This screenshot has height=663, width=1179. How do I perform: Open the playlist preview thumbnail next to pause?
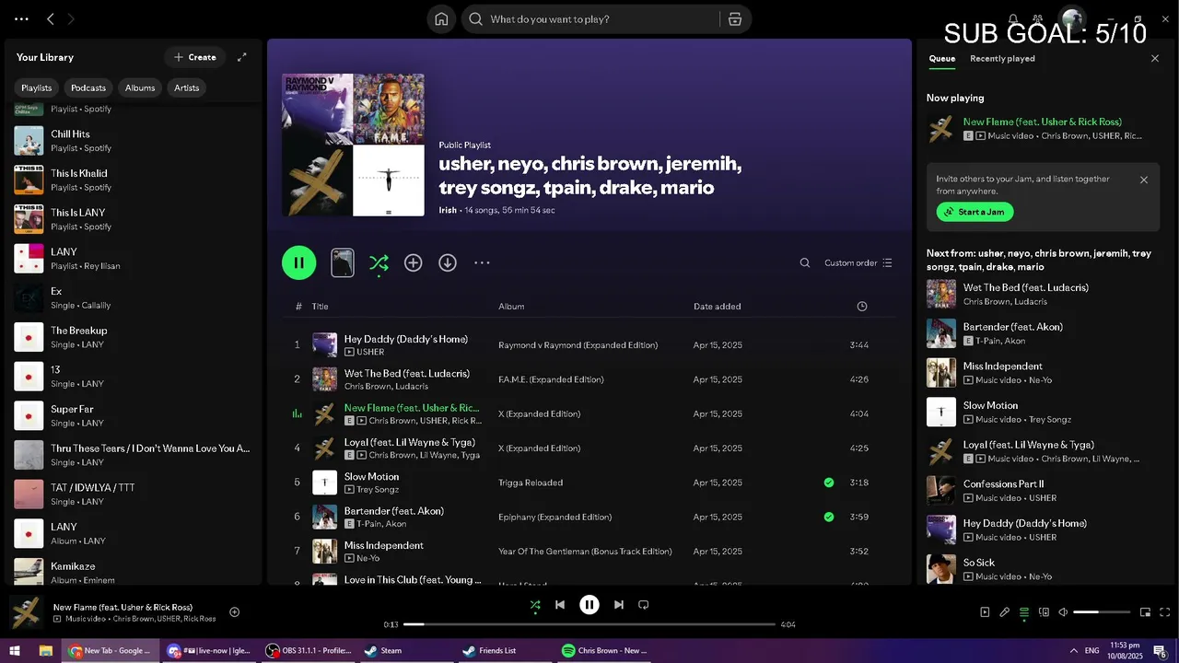[x=342, y=262]
